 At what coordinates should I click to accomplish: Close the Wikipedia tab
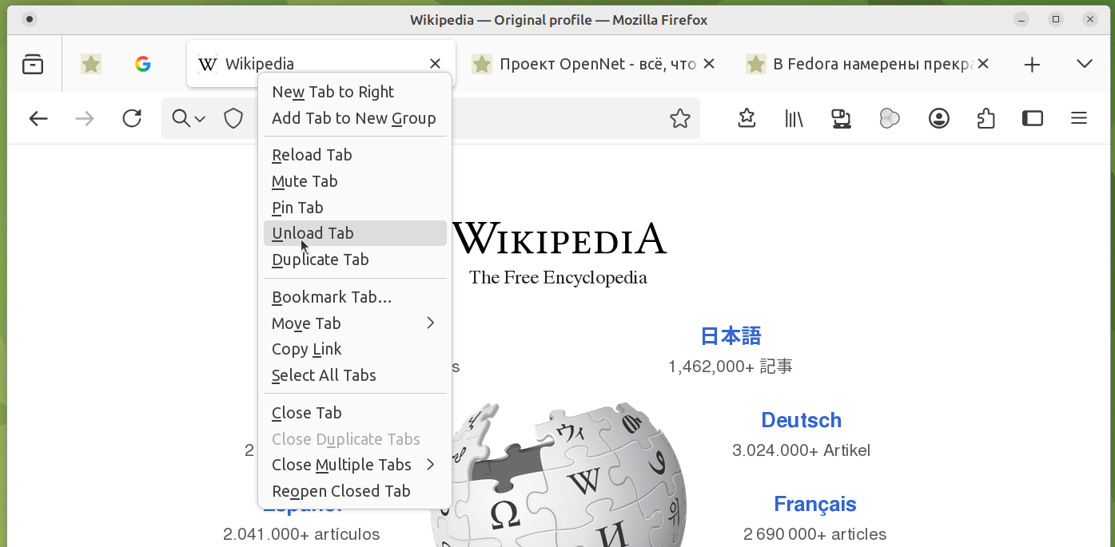click(x=435, y=64)
